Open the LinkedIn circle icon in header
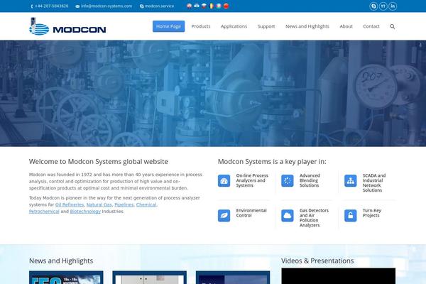Image resolution: width=426 pixels, height=284 pixels. pyautogui.click(x=393, y=6)
